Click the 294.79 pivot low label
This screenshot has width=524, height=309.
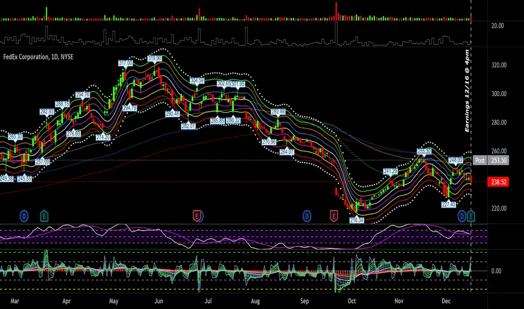[130, 108]
